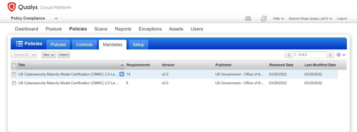Click publisher cell in 14-requirements row
The width and height of the screenshot is (357, 132).
[240, 74]
